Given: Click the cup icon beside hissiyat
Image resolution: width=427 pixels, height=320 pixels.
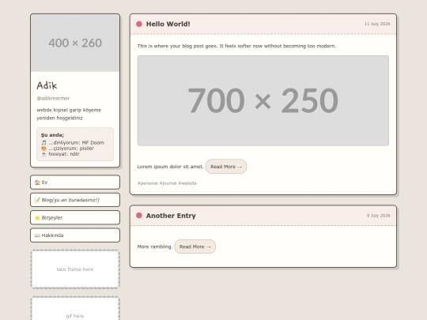Looking at the screenshot, I should [x=43, y=154].
